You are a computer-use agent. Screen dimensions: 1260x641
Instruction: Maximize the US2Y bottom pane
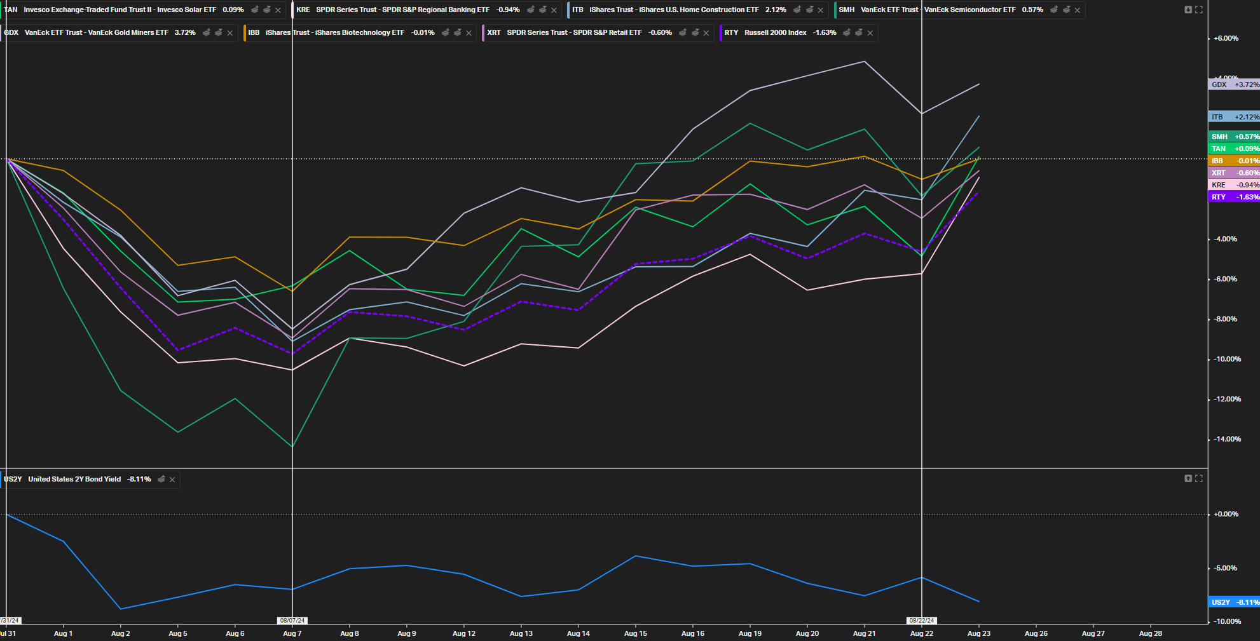(x=1199, y=478)
